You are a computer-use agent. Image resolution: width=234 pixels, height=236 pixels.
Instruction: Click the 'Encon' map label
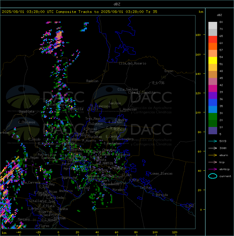(x=169, y=71)
